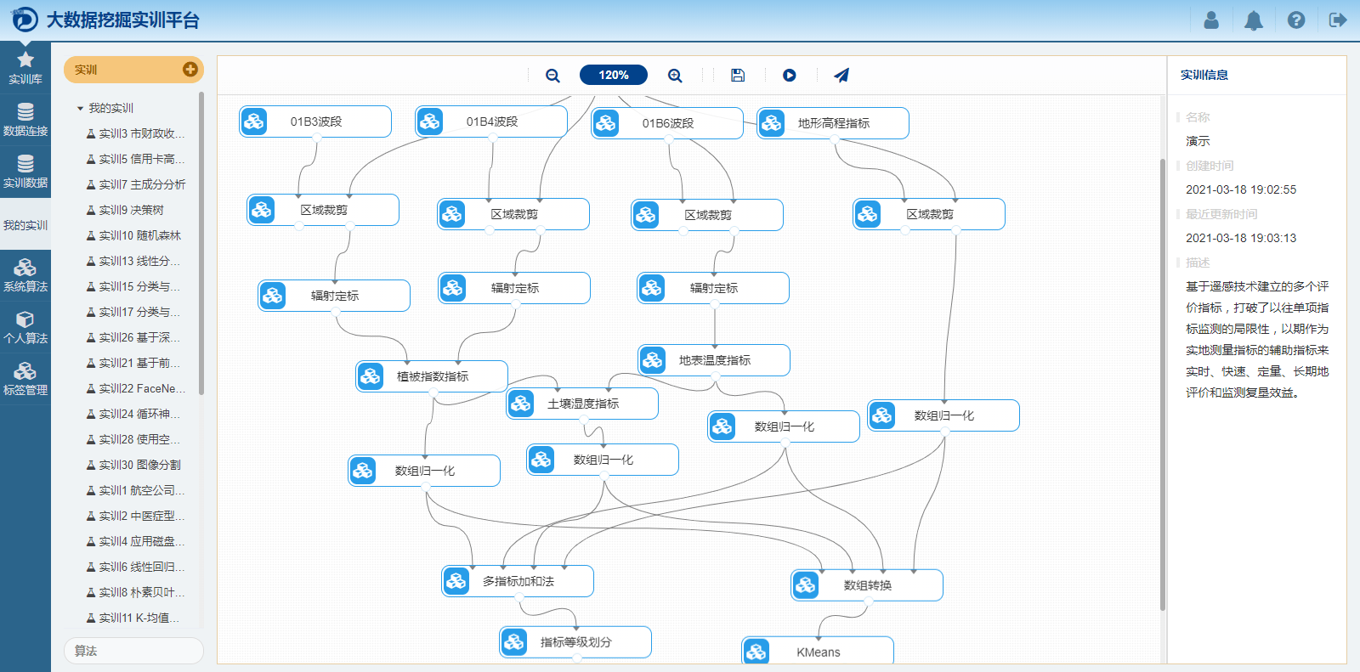Click the logout icon in the header
This screenshot has height=672, width=1360.
[1338, 20]
